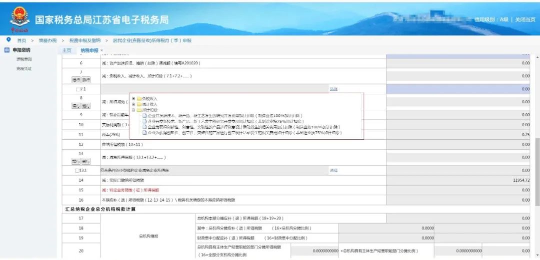Image resolution: width=540 pixels, height=260 pixels.
Task: Click the 税费申报及缴纳 breadcrumb
Action: [85, 40]
